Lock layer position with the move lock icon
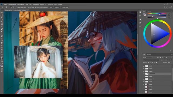173x97 pixels. (153, 63)
